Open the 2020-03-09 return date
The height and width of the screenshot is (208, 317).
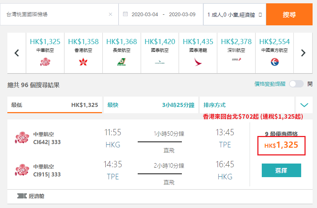point(182,15)
